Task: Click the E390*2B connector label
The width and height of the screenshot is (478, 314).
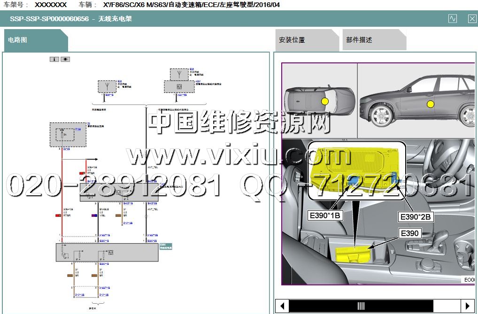Action: [x=415, y=216]
